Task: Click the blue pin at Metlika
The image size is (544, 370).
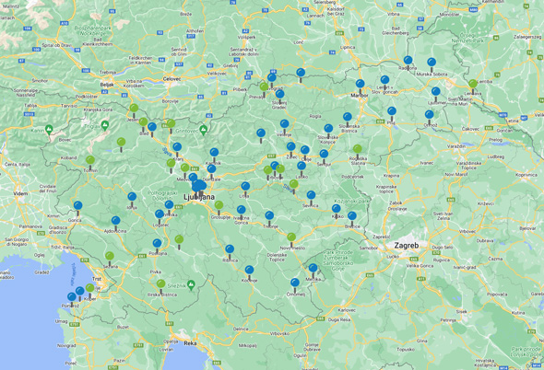Action: (x=313, y=271)
